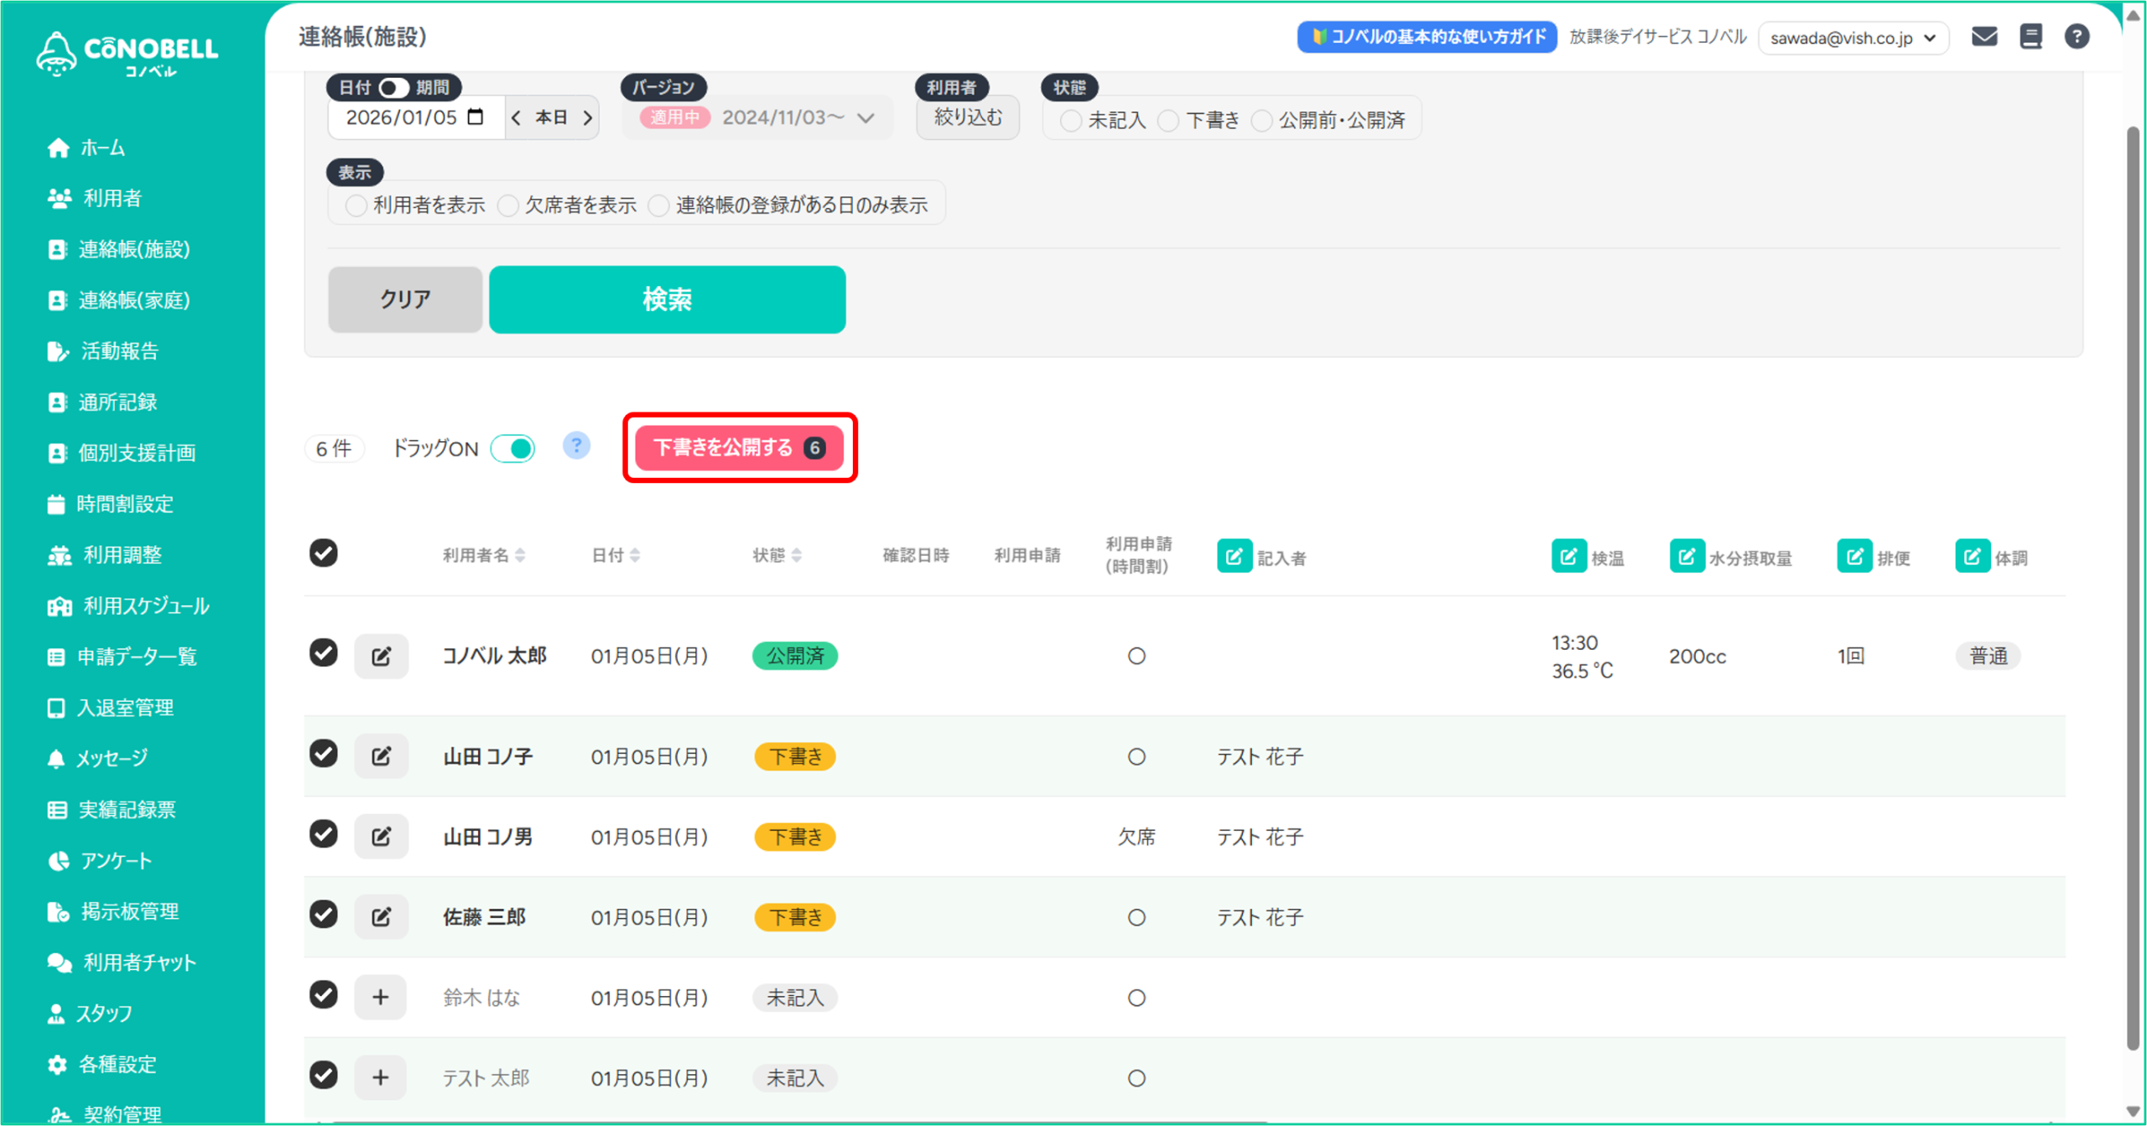
Task: Open the sawada@vish.co.jp account dropdown
Action: 1853,38
